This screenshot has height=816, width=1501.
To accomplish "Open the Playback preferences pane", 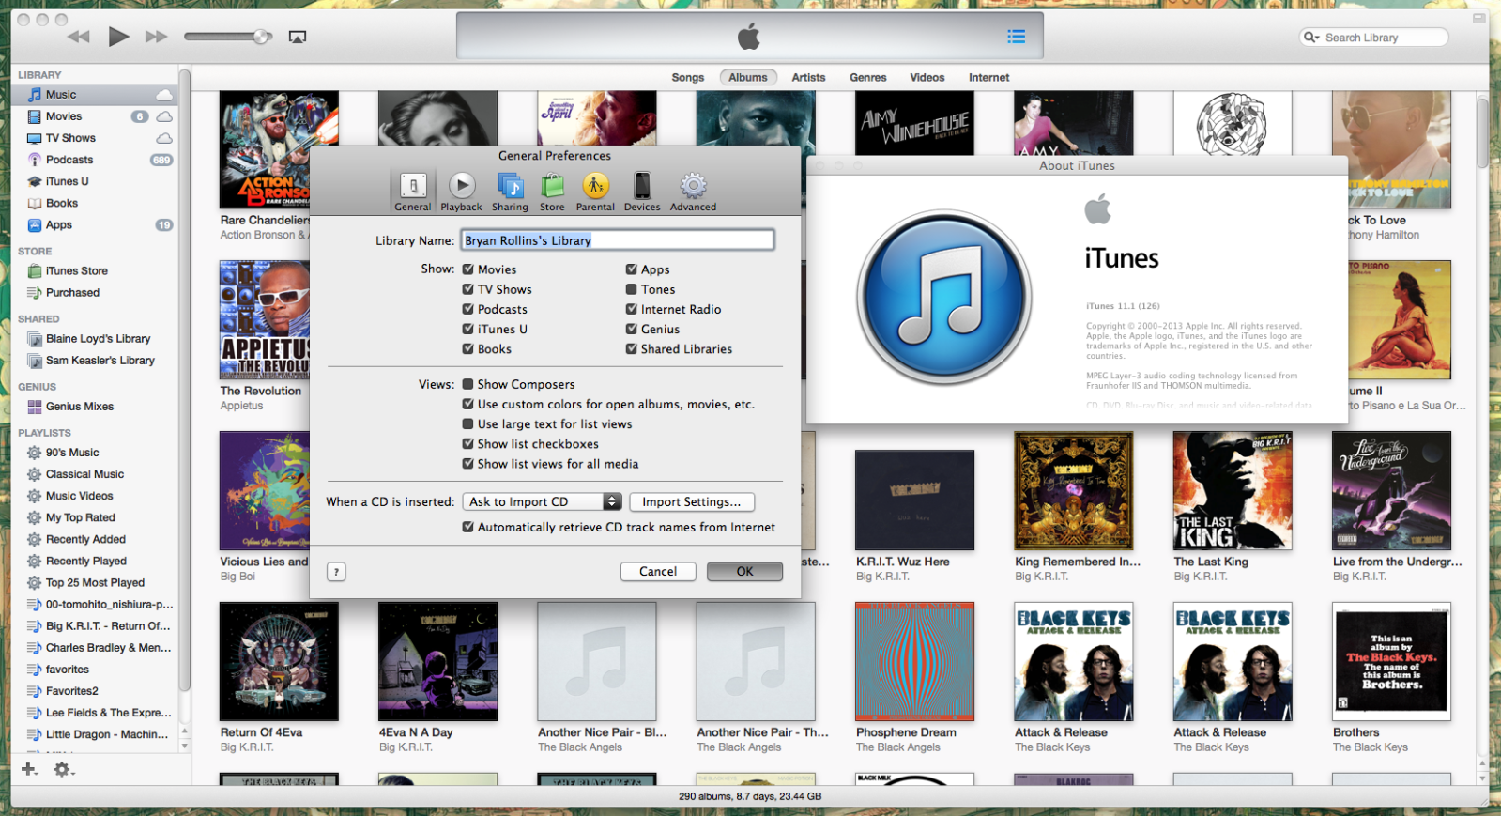I will click(x=461, y=192).
